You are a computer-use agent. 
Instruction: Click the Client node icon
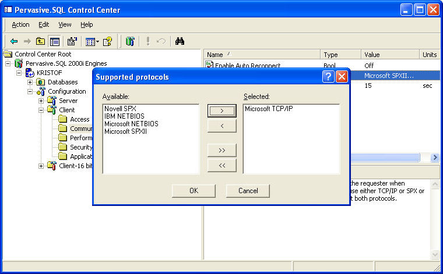click(52, 109)
